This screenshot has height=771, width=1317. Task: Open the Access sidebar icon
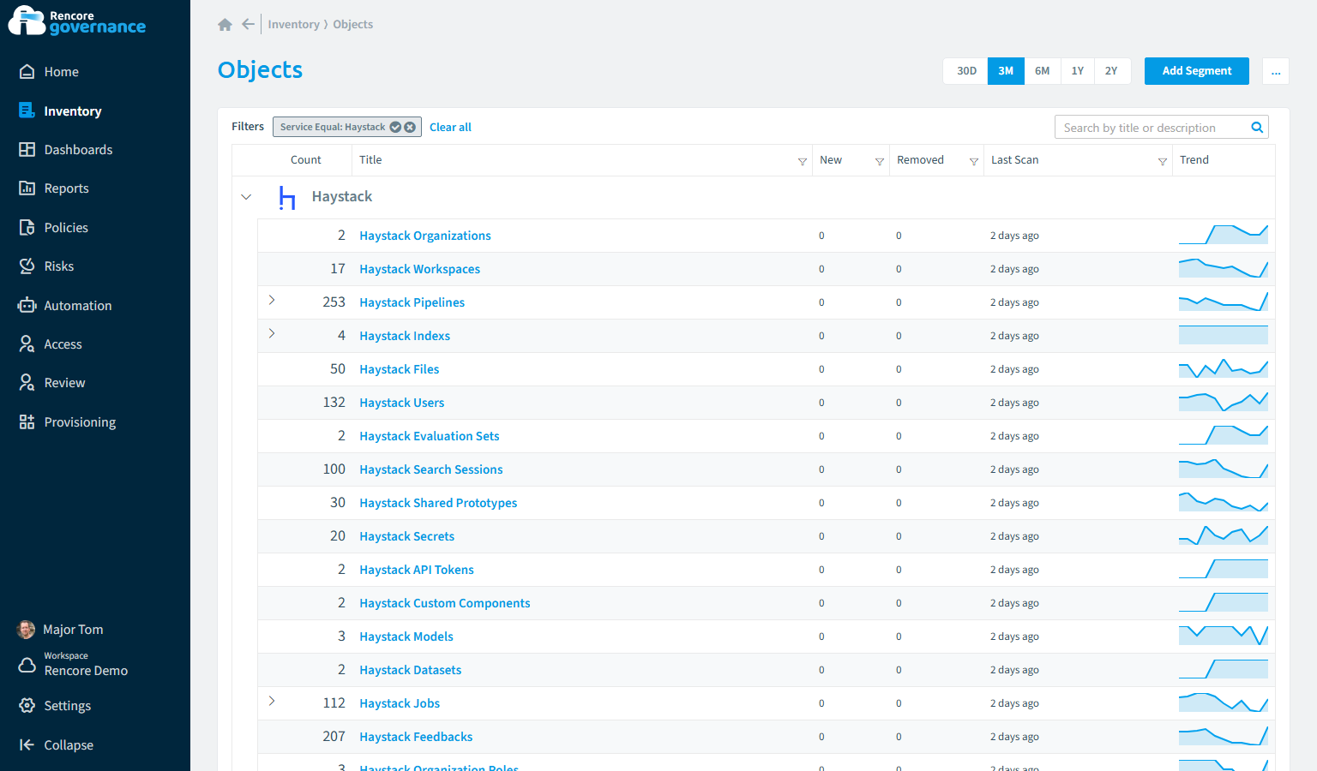click(x=27, y=344)
